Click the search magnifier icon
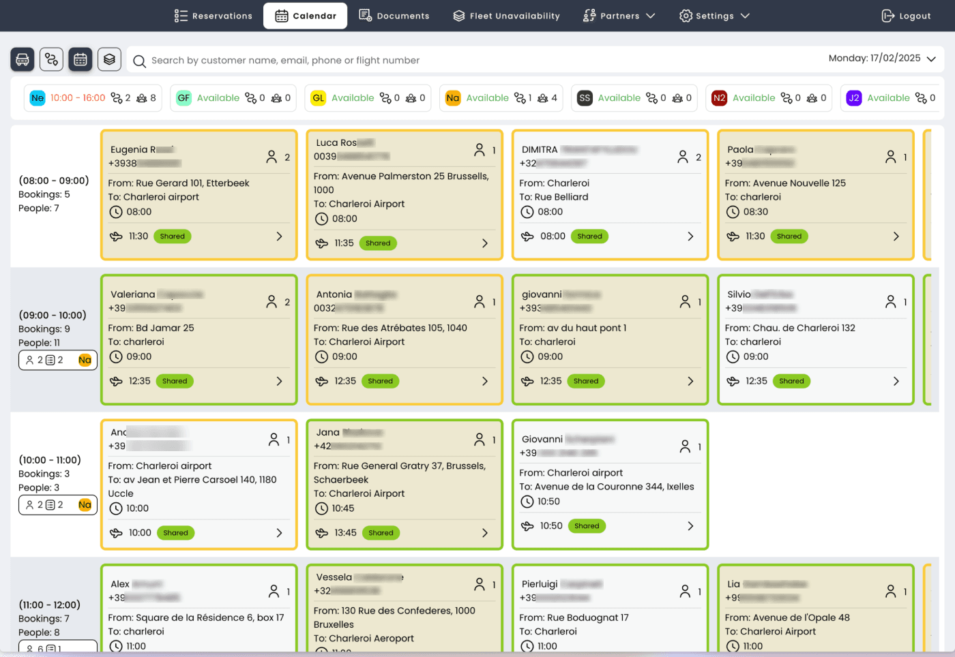Screen dimensions: 955x657 pos(139,61)
